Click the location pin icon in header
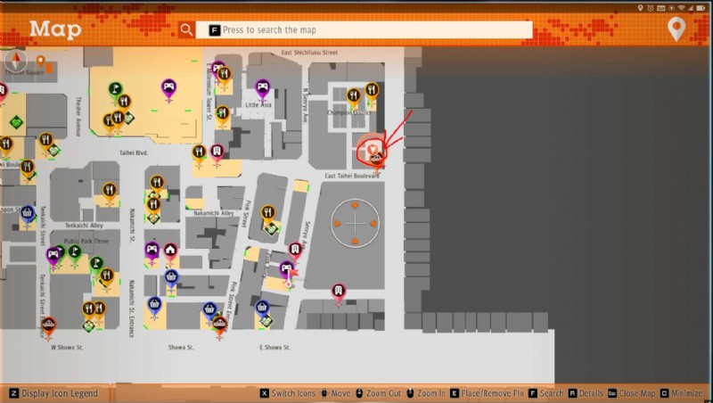The width and height of the screenshot is (713, 403). [x=677, y=29]
